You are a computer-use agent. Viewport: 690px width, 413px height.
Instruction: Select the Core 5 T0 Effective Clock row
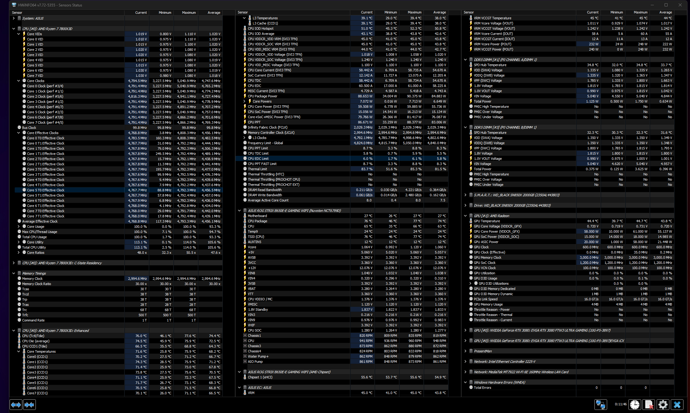[46, 190]
